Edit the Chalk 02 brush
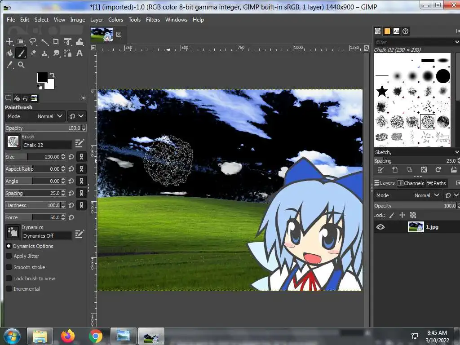 80,143
